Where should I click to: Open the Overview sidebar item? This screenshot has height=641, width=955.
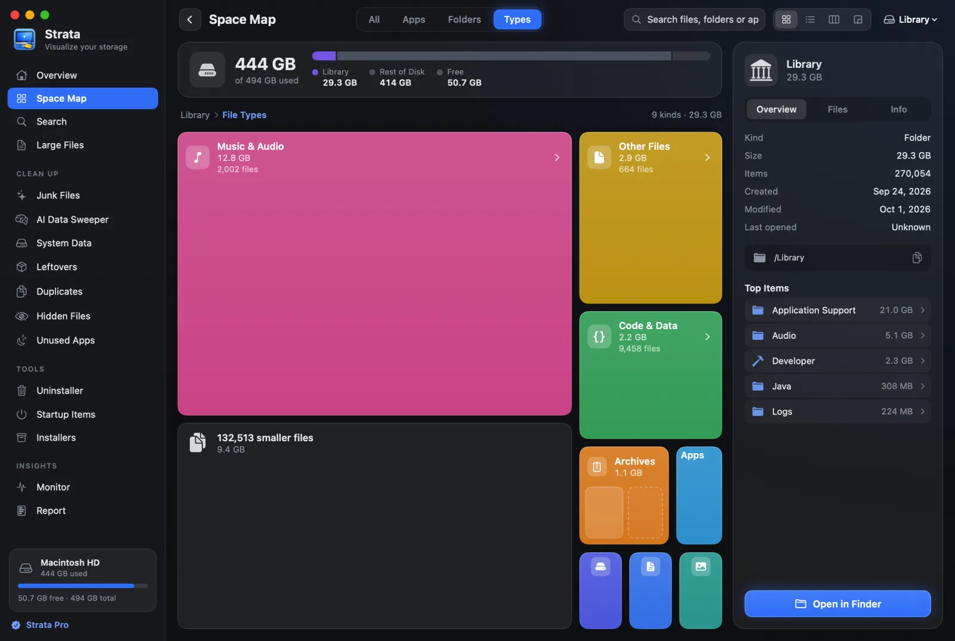(x=82, y=75)
